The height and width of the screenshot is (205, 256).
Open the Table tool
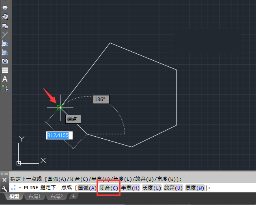point(5,70)
